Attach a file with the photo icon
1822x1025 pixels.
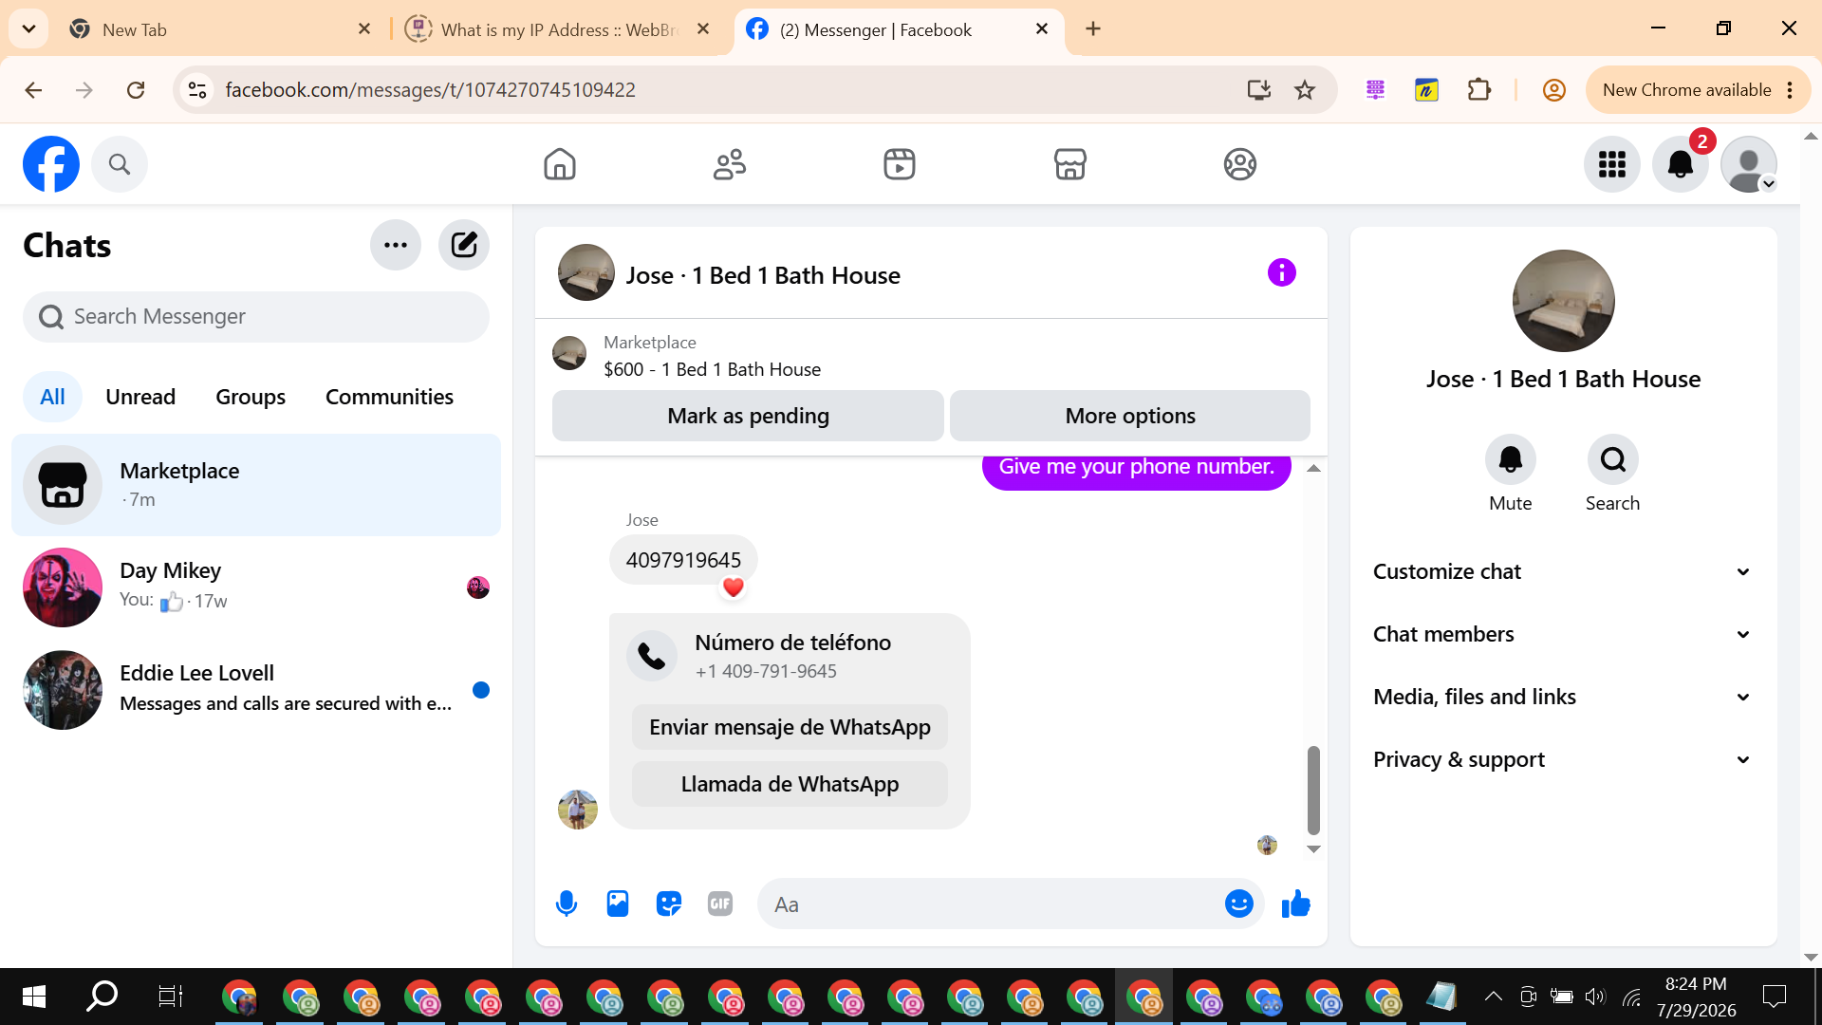click(x=618, y=904)
